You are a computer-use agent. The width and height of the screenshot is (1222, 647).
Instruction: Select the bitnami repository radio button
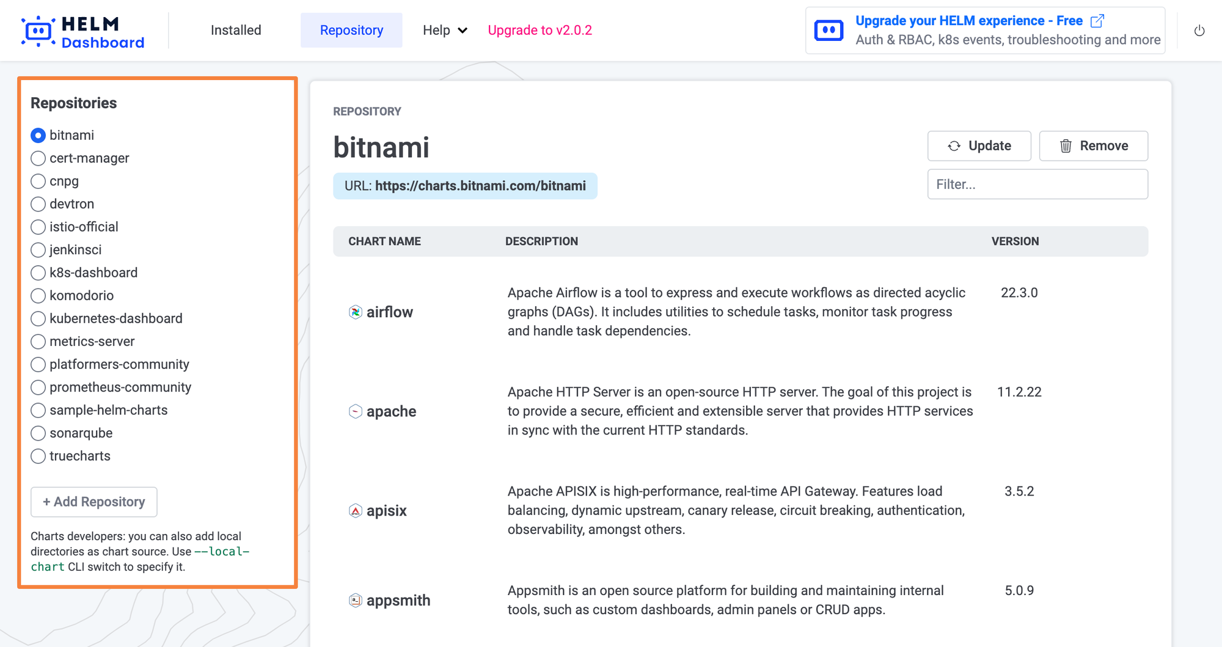[x=38, y=135]
